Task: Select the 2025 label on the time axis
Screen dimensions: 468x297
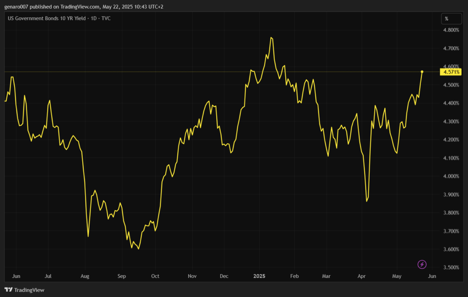Action: point(259,276)
